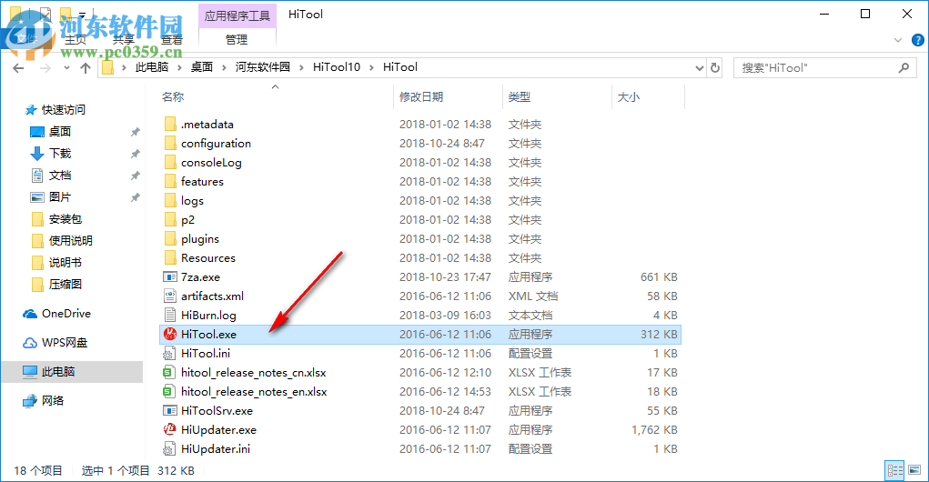Select the HiUpdater.exe red icon

pos(170,429)
